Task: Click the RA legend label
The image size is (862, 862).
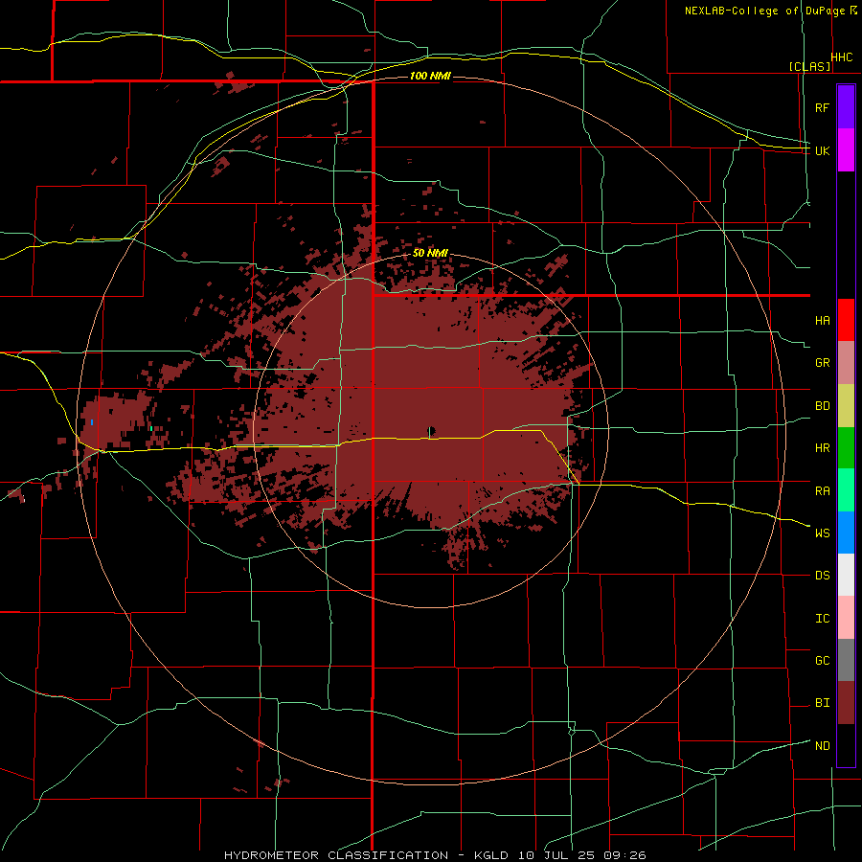Action: pyautogui.click(x=823, y=491)
